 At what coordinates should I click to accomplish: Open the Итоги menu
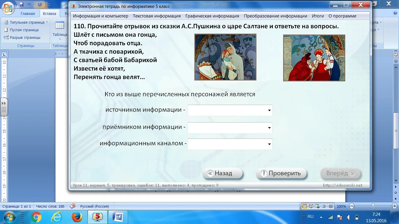[x=318, y=16]
